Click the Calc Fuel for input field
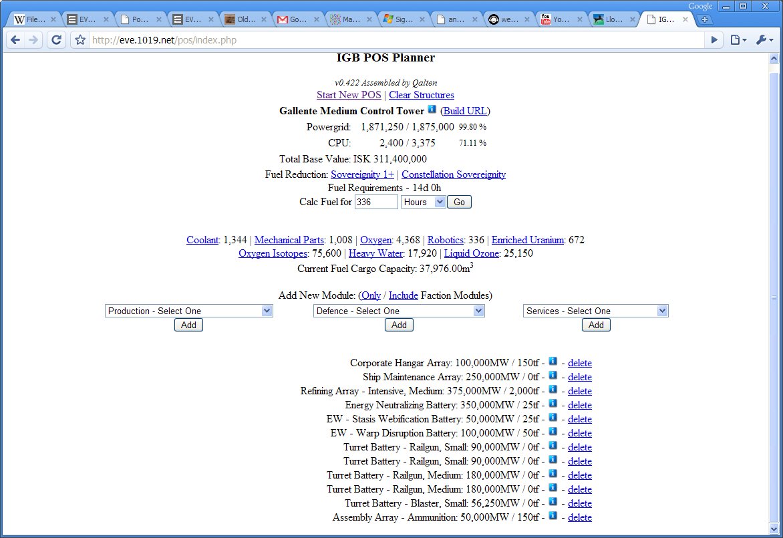This screenshot has height=538, width=783. [376, 202]
